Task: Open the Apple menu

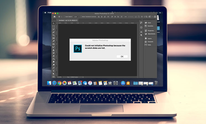Action: pyautogui.click(x=45, y=13)
